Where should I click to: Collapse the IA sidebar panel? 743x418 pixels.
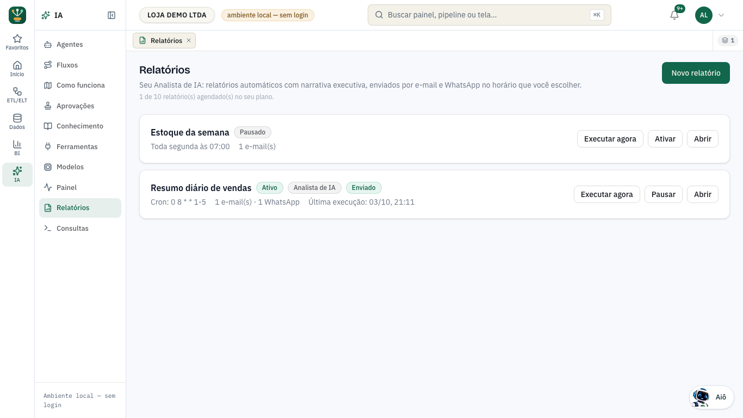click(112, 15)
